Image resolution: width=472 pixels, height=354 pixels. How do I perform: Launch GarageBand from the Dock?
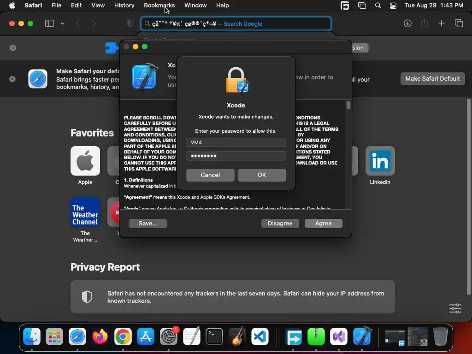[237, 336]
